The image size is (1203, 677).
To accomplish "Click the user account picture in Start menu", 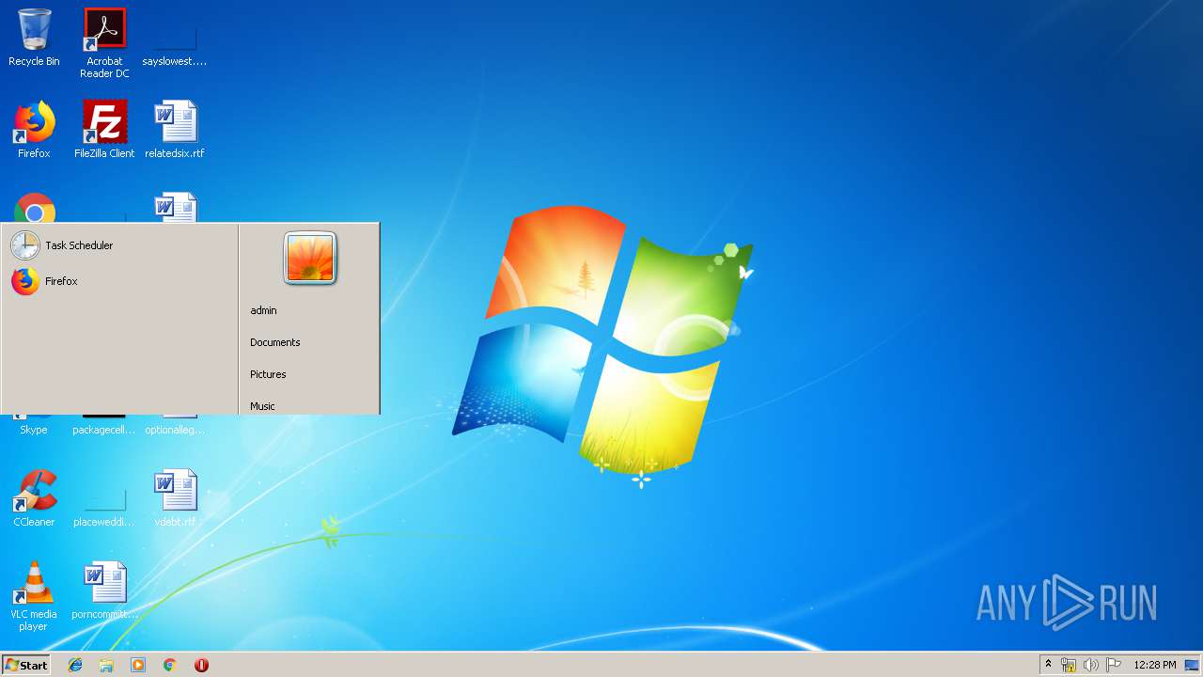I will click(x=310, y=259).
